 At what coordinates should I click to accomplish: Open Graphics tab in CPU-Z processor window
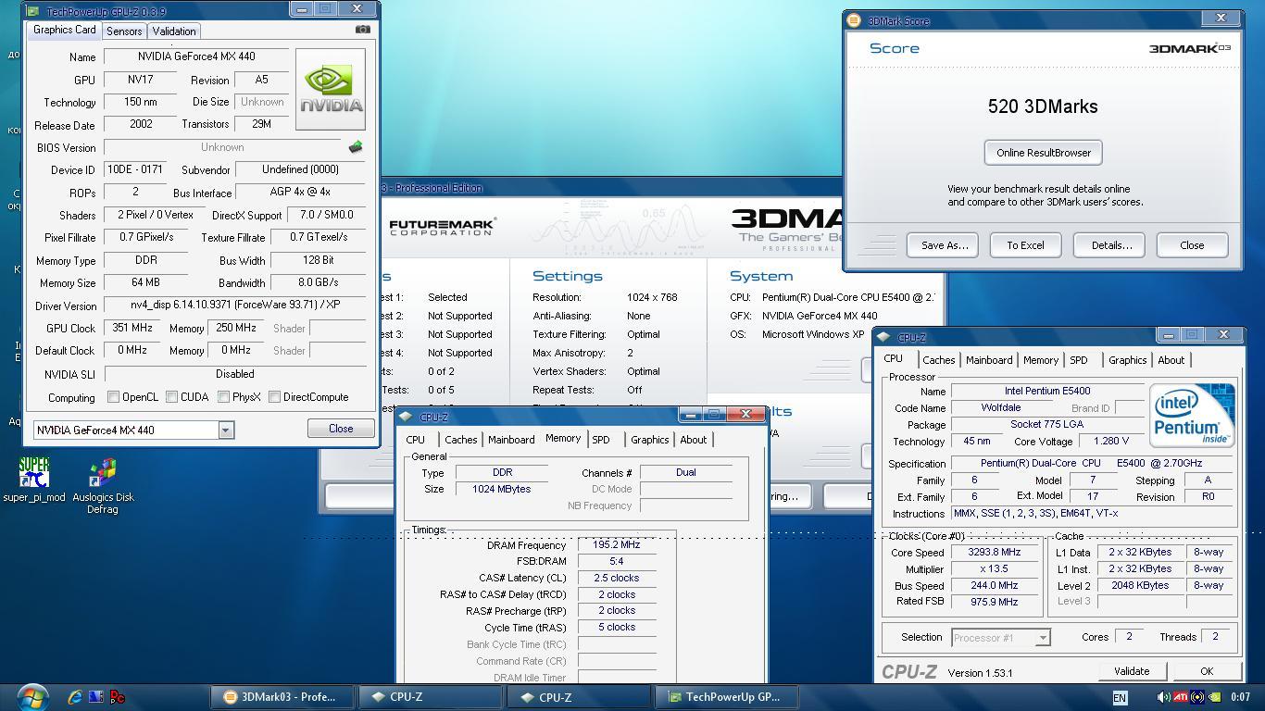click(1127, 360)
